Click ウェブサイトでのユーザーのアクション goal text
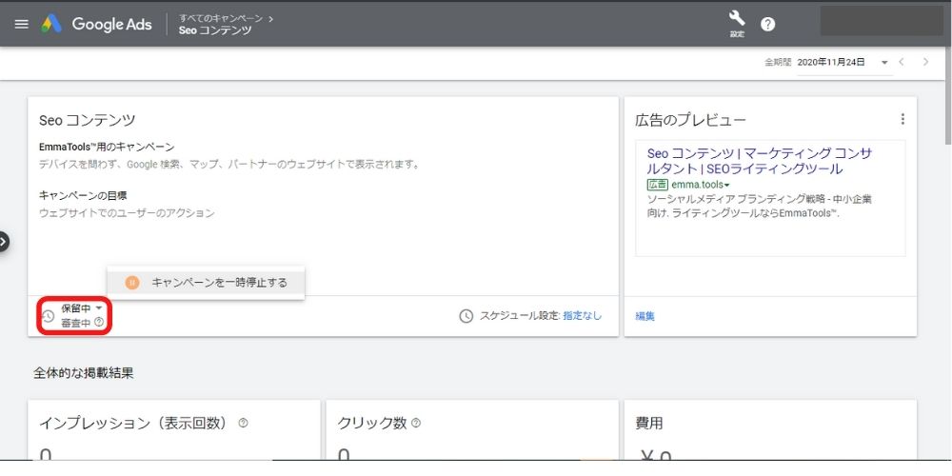Image resolution: width=952 pixels, height=476 pixels. pyautogui.click(x=127, y=213)
